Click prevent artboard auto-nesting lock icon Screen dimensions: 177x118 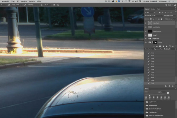coord(159,19)
